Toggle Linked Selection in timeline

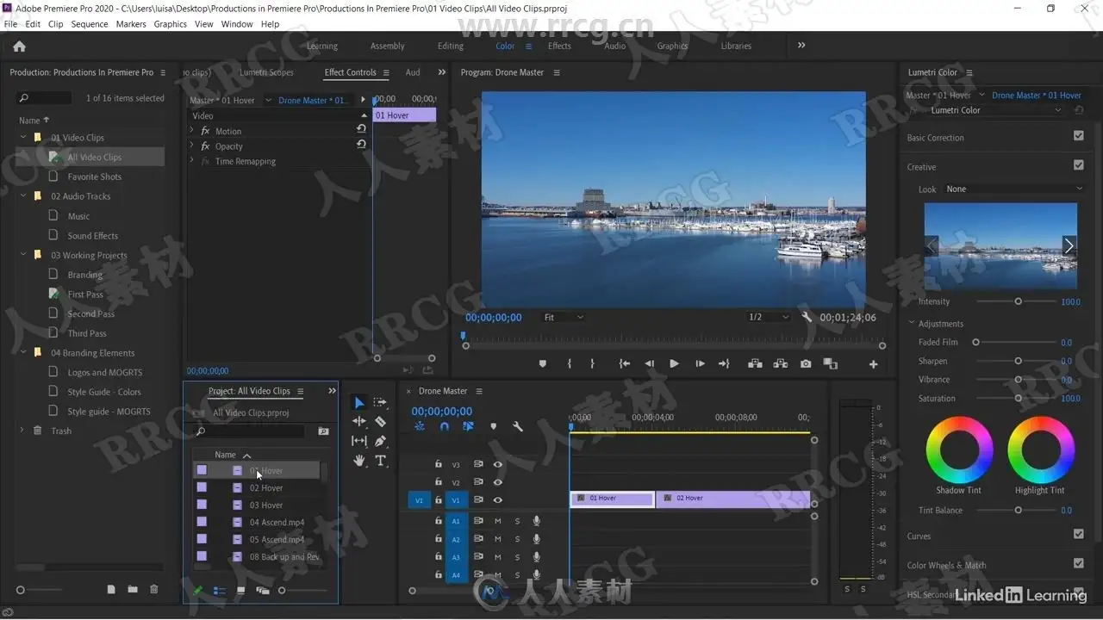(468, 426)
